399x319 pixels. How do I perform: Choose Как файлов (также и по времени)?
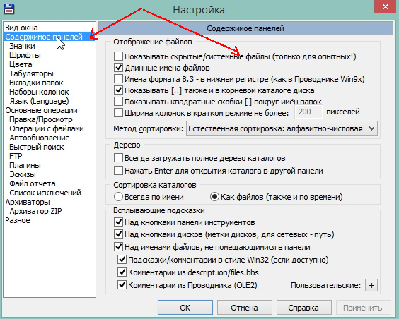pos(214,197)
